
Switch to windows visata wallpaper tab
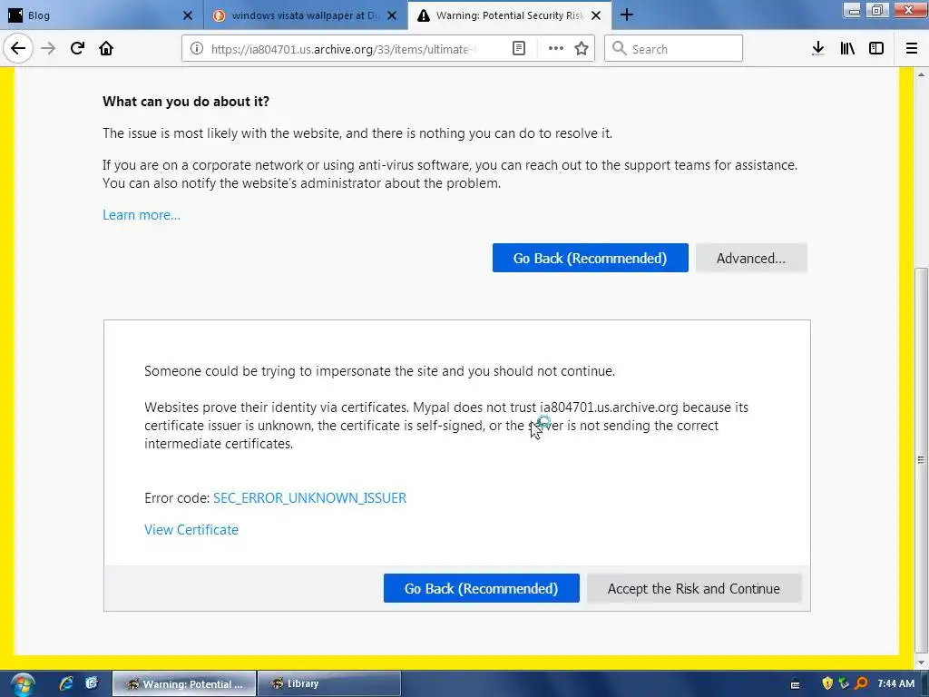[x=306, y=15]
